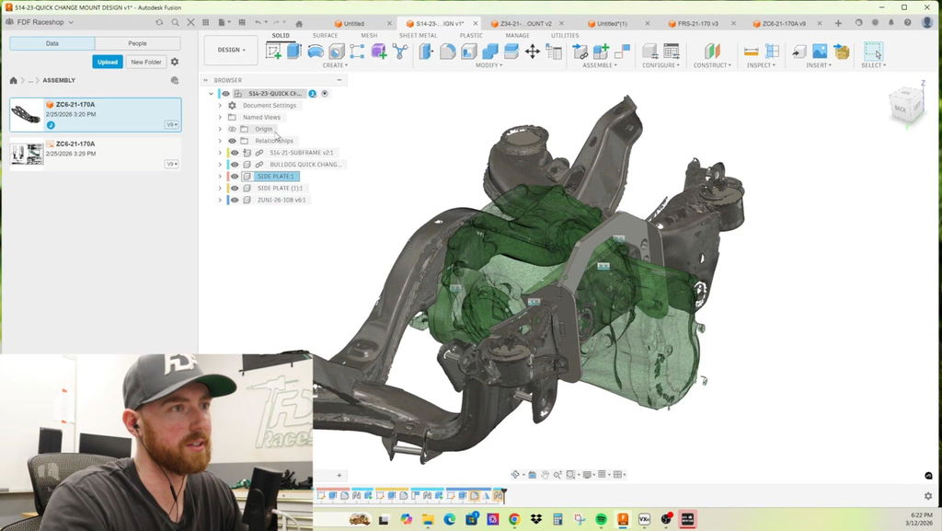The height and width of the screenshot is (531, 942).
Task: Open the Change Parameters table icon
Action: (x=554, y=52)
